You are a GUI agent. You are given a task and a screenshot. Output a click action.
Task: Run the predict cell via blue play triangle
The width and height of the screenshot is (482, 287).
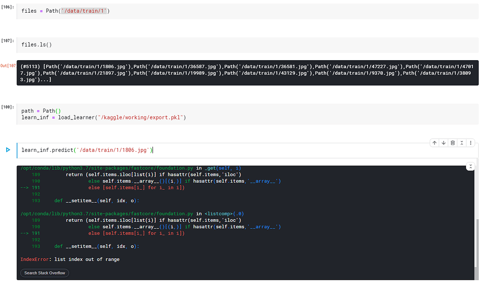point(8,150)
